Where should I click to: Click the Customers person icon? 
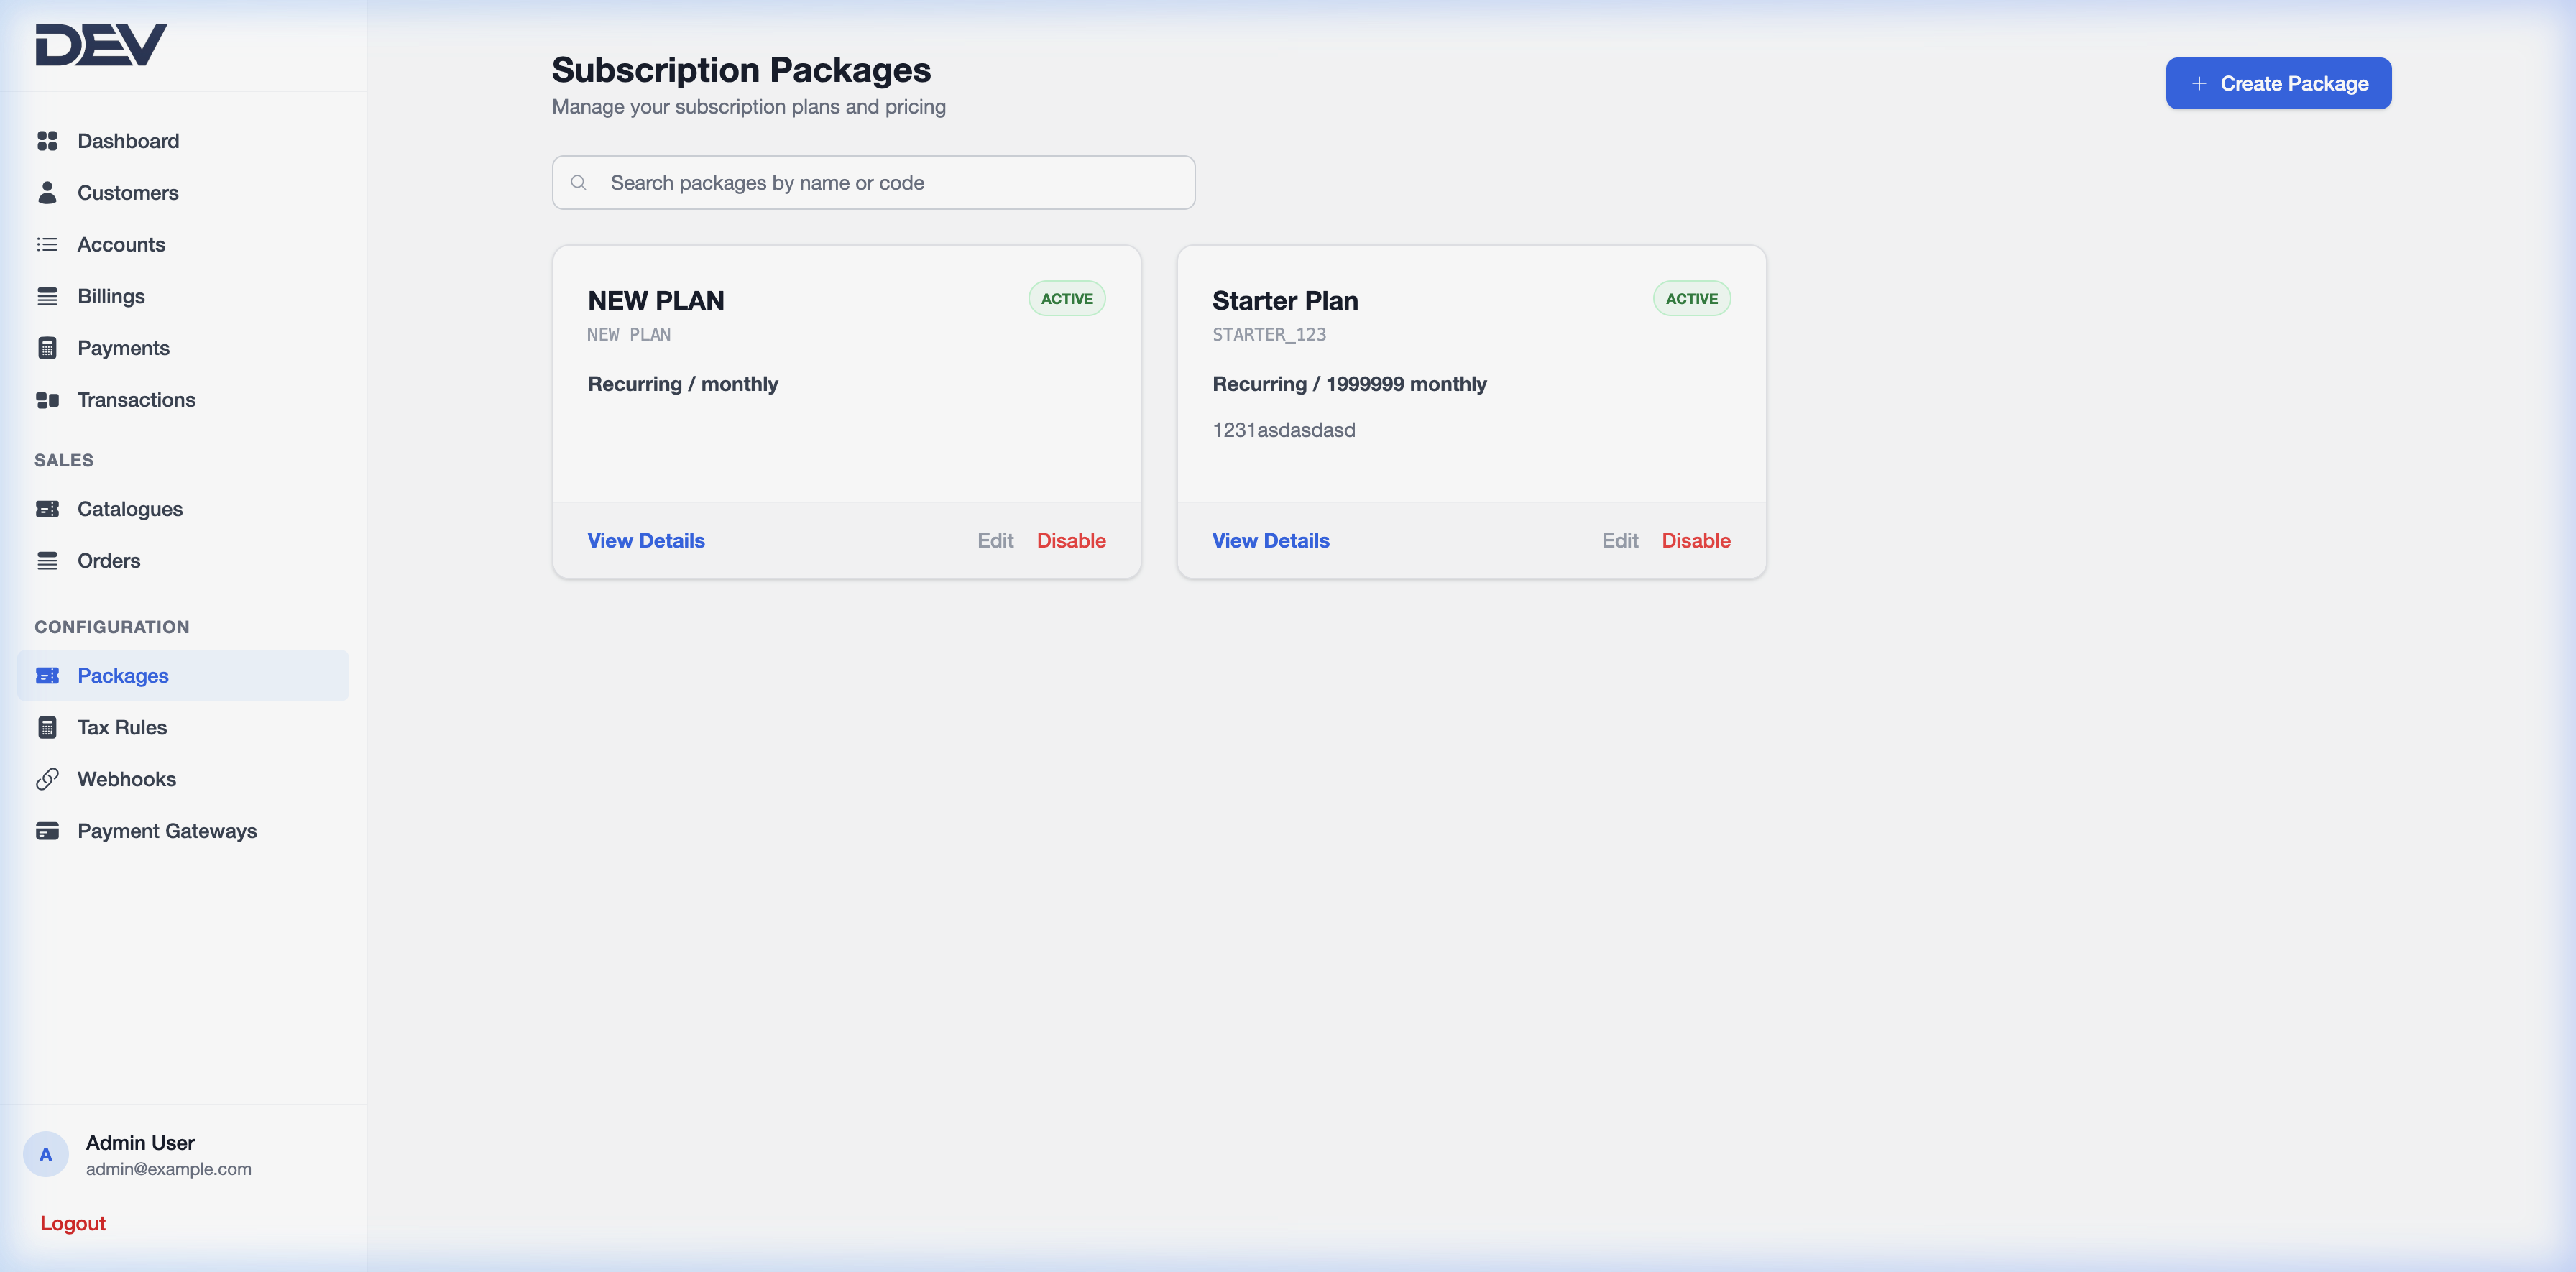pyautogui.click(x=48, y=193)
